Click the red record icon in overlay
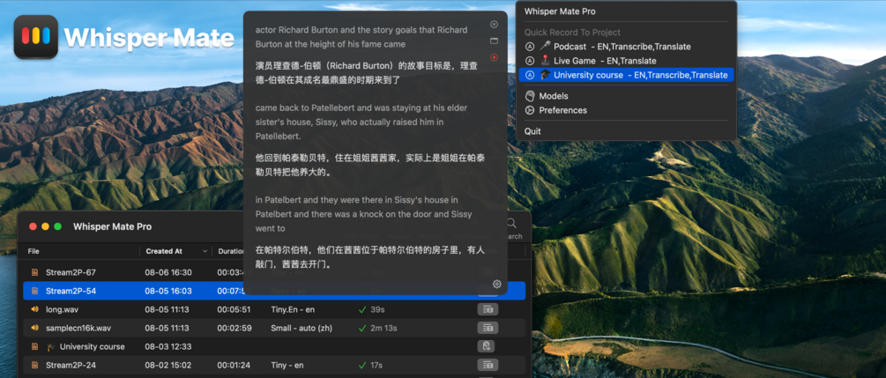Viewport: 886px width, 378px height. point(494,57)
